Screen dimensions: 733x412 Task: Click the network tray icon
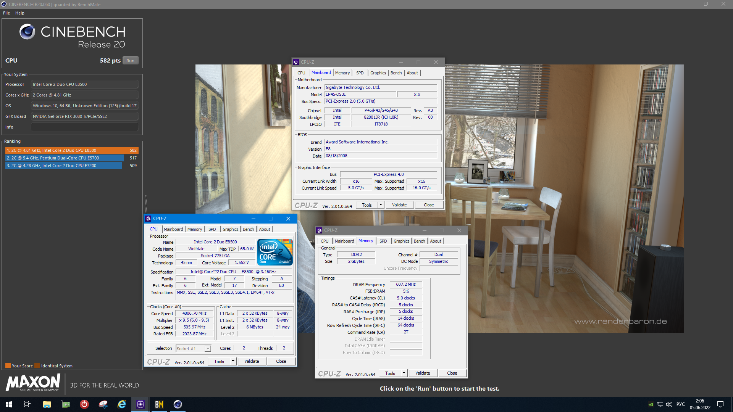click(660, 404)
